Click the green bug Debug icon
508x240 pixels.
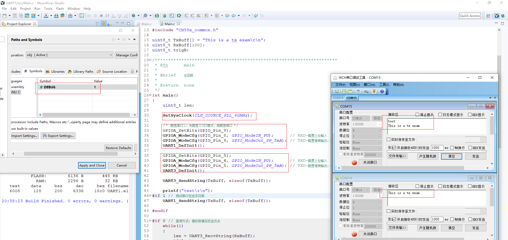tap(133, 16)
